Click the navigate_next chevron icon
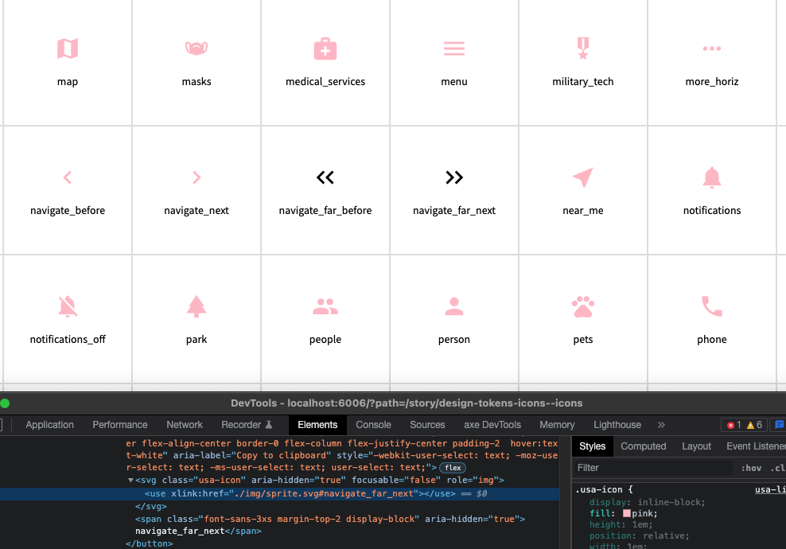Screen dimensions: 786x549 [196, 177]
